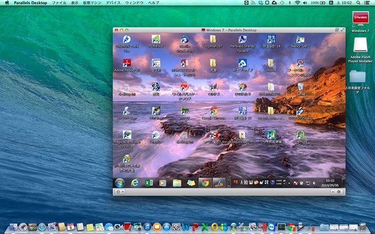
Task: Open Finder from the Mac Dock
Action: click(13, 226)
